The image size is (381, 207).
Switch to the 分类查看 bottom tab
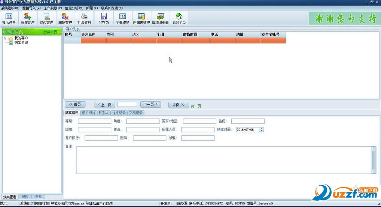pyautogui.click(x=10, y=197)
